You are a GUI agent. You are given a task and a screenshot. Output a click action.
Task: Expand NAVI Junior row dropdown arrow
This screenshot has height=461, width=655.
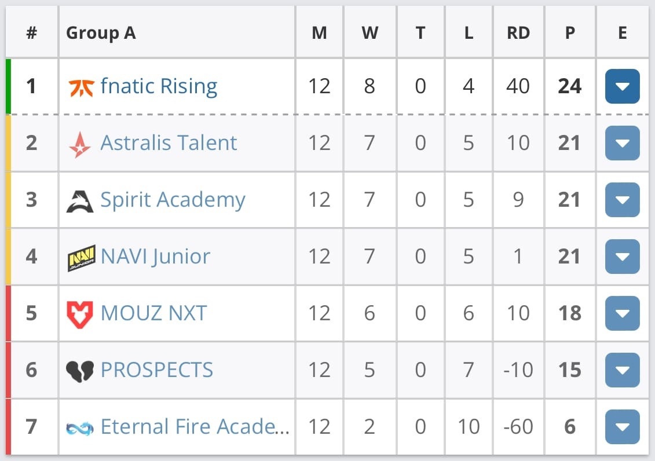(x=622, y=257)
